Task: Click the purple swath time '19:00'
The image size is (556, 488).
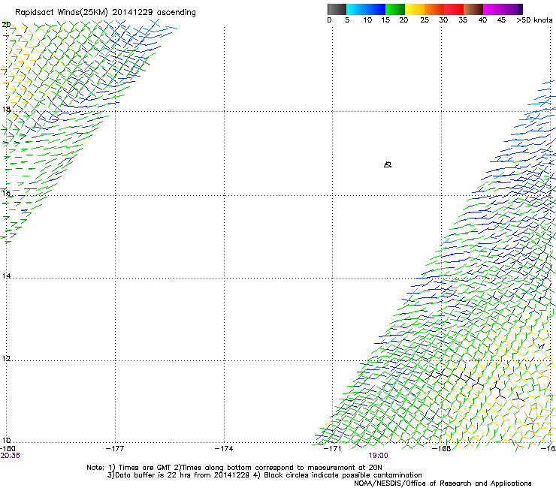Action: 378,456
